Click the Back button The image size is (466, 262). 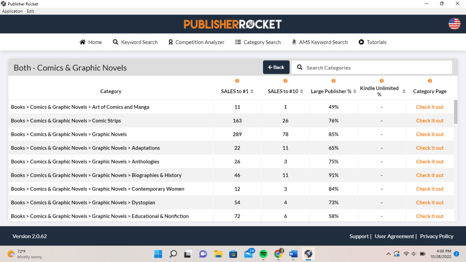click(x=276, y=67)
